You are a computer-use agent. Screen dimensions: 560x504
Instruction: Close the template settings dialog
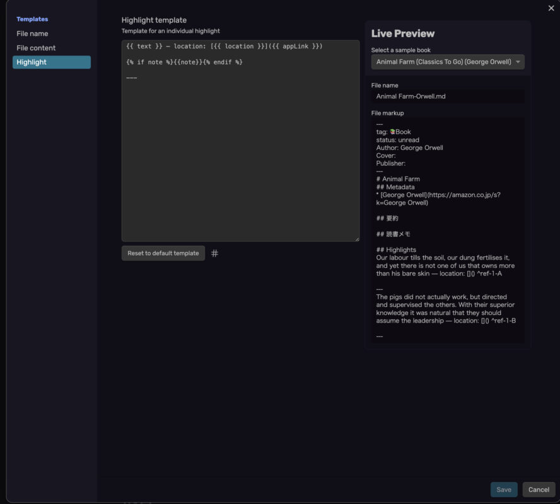tap(552, 8)
